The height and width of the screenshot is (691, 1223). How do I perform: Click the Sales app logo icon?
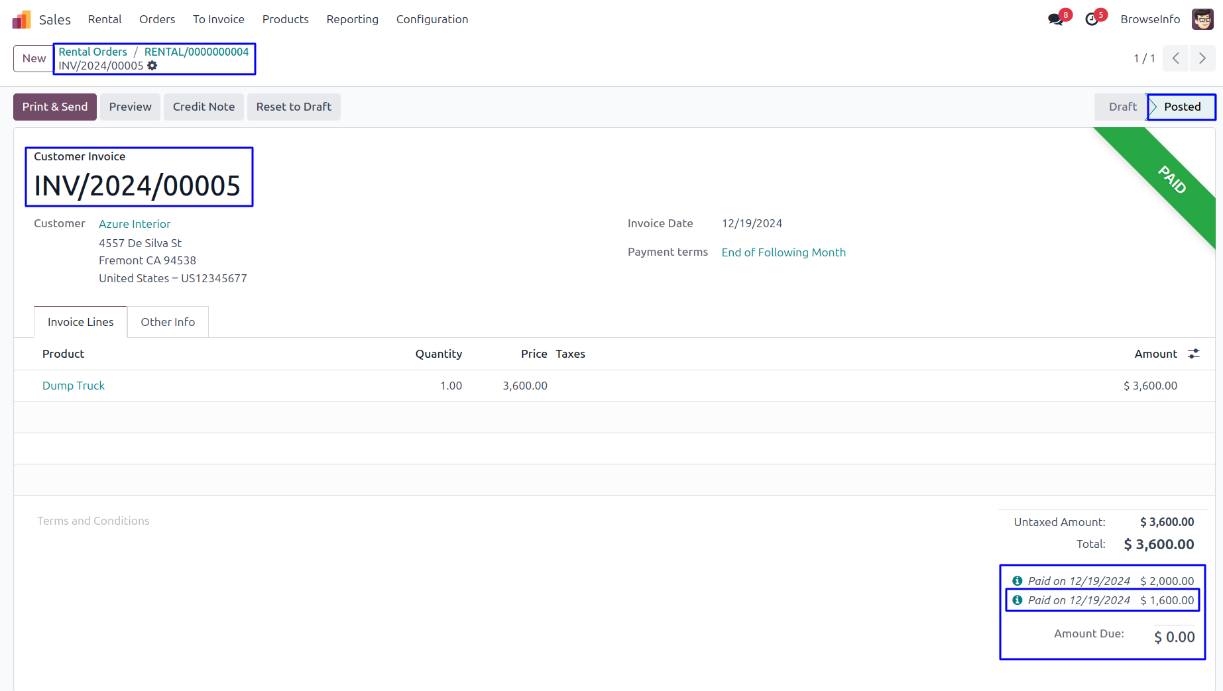coord(21,19)
